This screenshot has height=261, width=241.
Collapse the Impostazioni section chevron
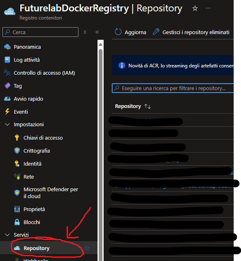coord(7,124)
